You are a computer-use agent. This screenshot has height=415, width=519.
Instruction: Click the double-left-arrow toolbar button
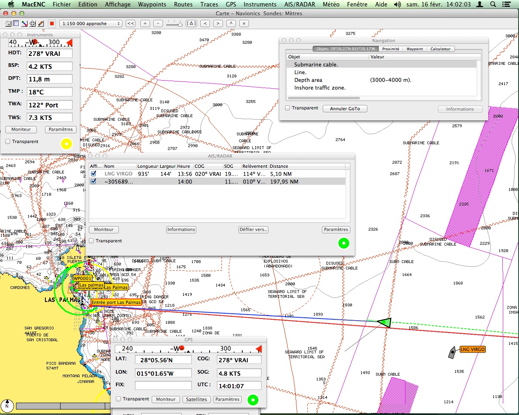[131, 24]
